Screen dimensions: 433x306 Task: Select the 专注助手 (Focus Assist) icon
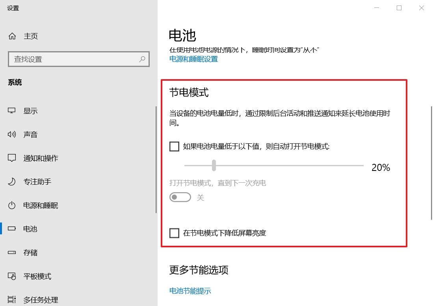point(12,182)
